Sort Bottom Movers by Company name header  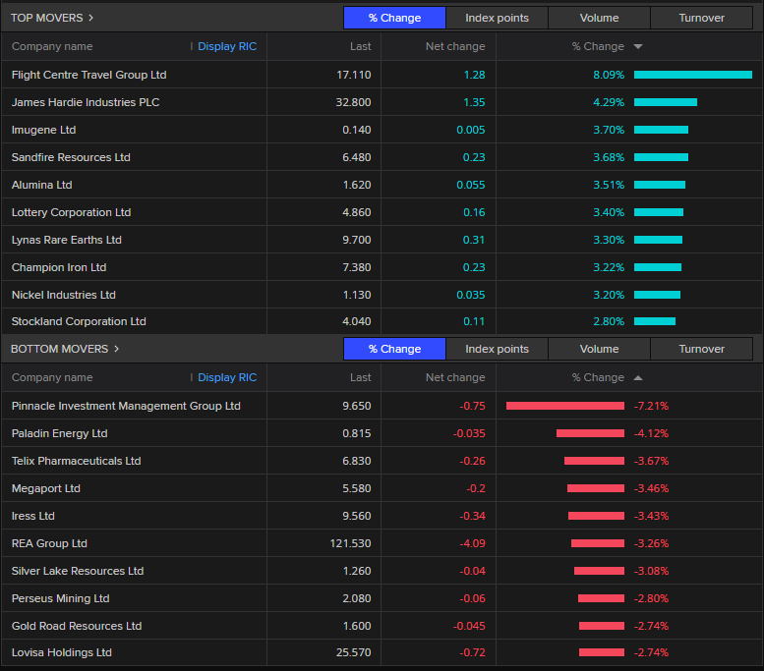[52, 377]
